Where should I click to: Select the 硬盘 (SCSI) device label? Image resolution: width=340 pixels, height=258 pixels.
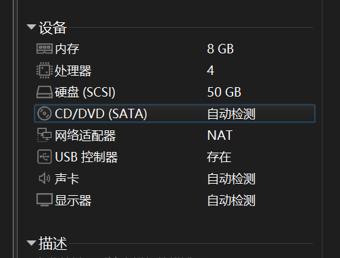click(x=85, y=92)
